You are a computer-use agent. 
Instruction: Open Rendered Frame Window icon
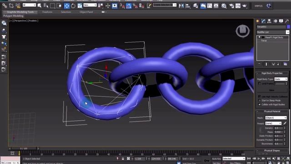pos(238,6)
